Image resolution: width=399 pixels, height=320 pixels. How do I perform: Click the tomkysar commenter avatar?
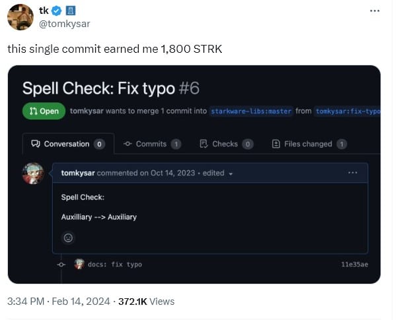click(x=34, y=174)
